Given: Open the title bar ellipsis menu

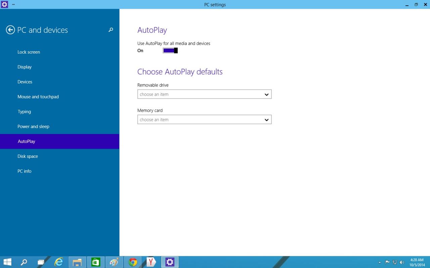Looking at the screenshot, I should point(13,4).
